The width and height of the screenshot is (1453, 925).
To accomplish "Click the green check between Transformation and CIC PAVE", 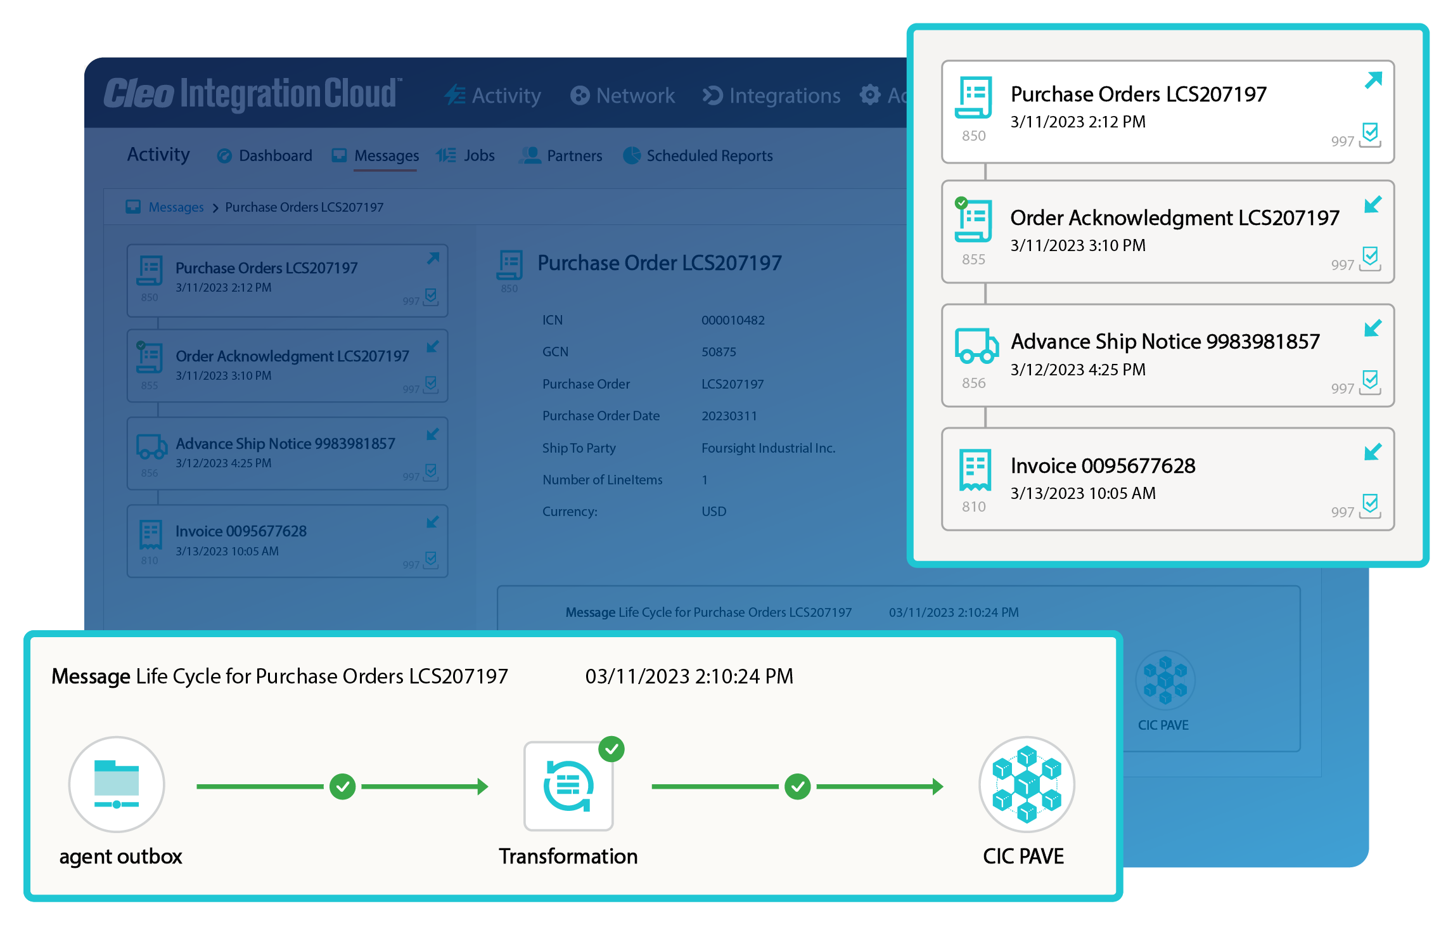I will coord(798,787).
